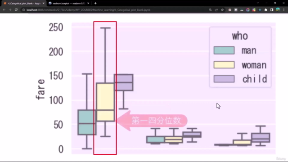Click the 100 y-axis tick label
This screenshot has width=288, height=162.
tap(56, 100)
